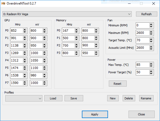
Task: Close the window with the X icon
Action: (x=154, y=3)
